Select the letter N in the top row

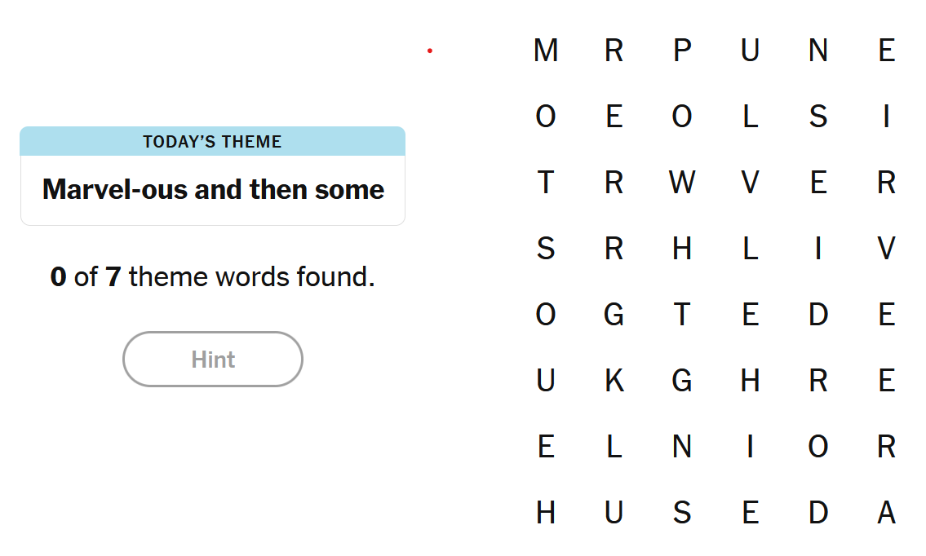click(x=818, y=51)
